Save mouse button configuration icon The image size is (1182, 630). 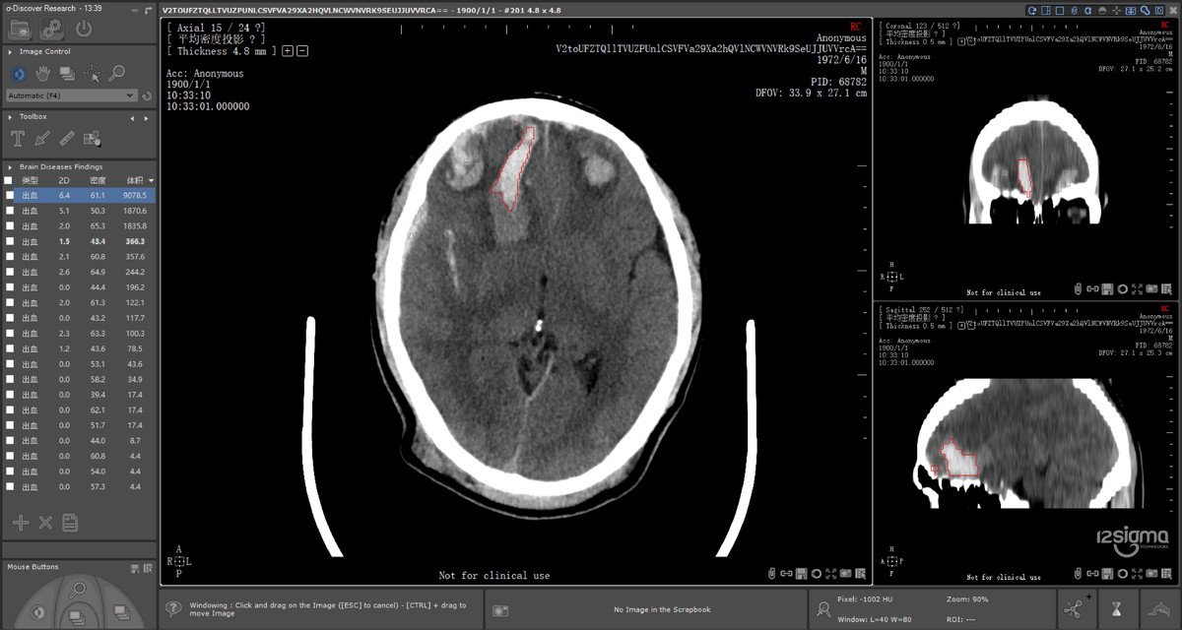pos(135,568)
